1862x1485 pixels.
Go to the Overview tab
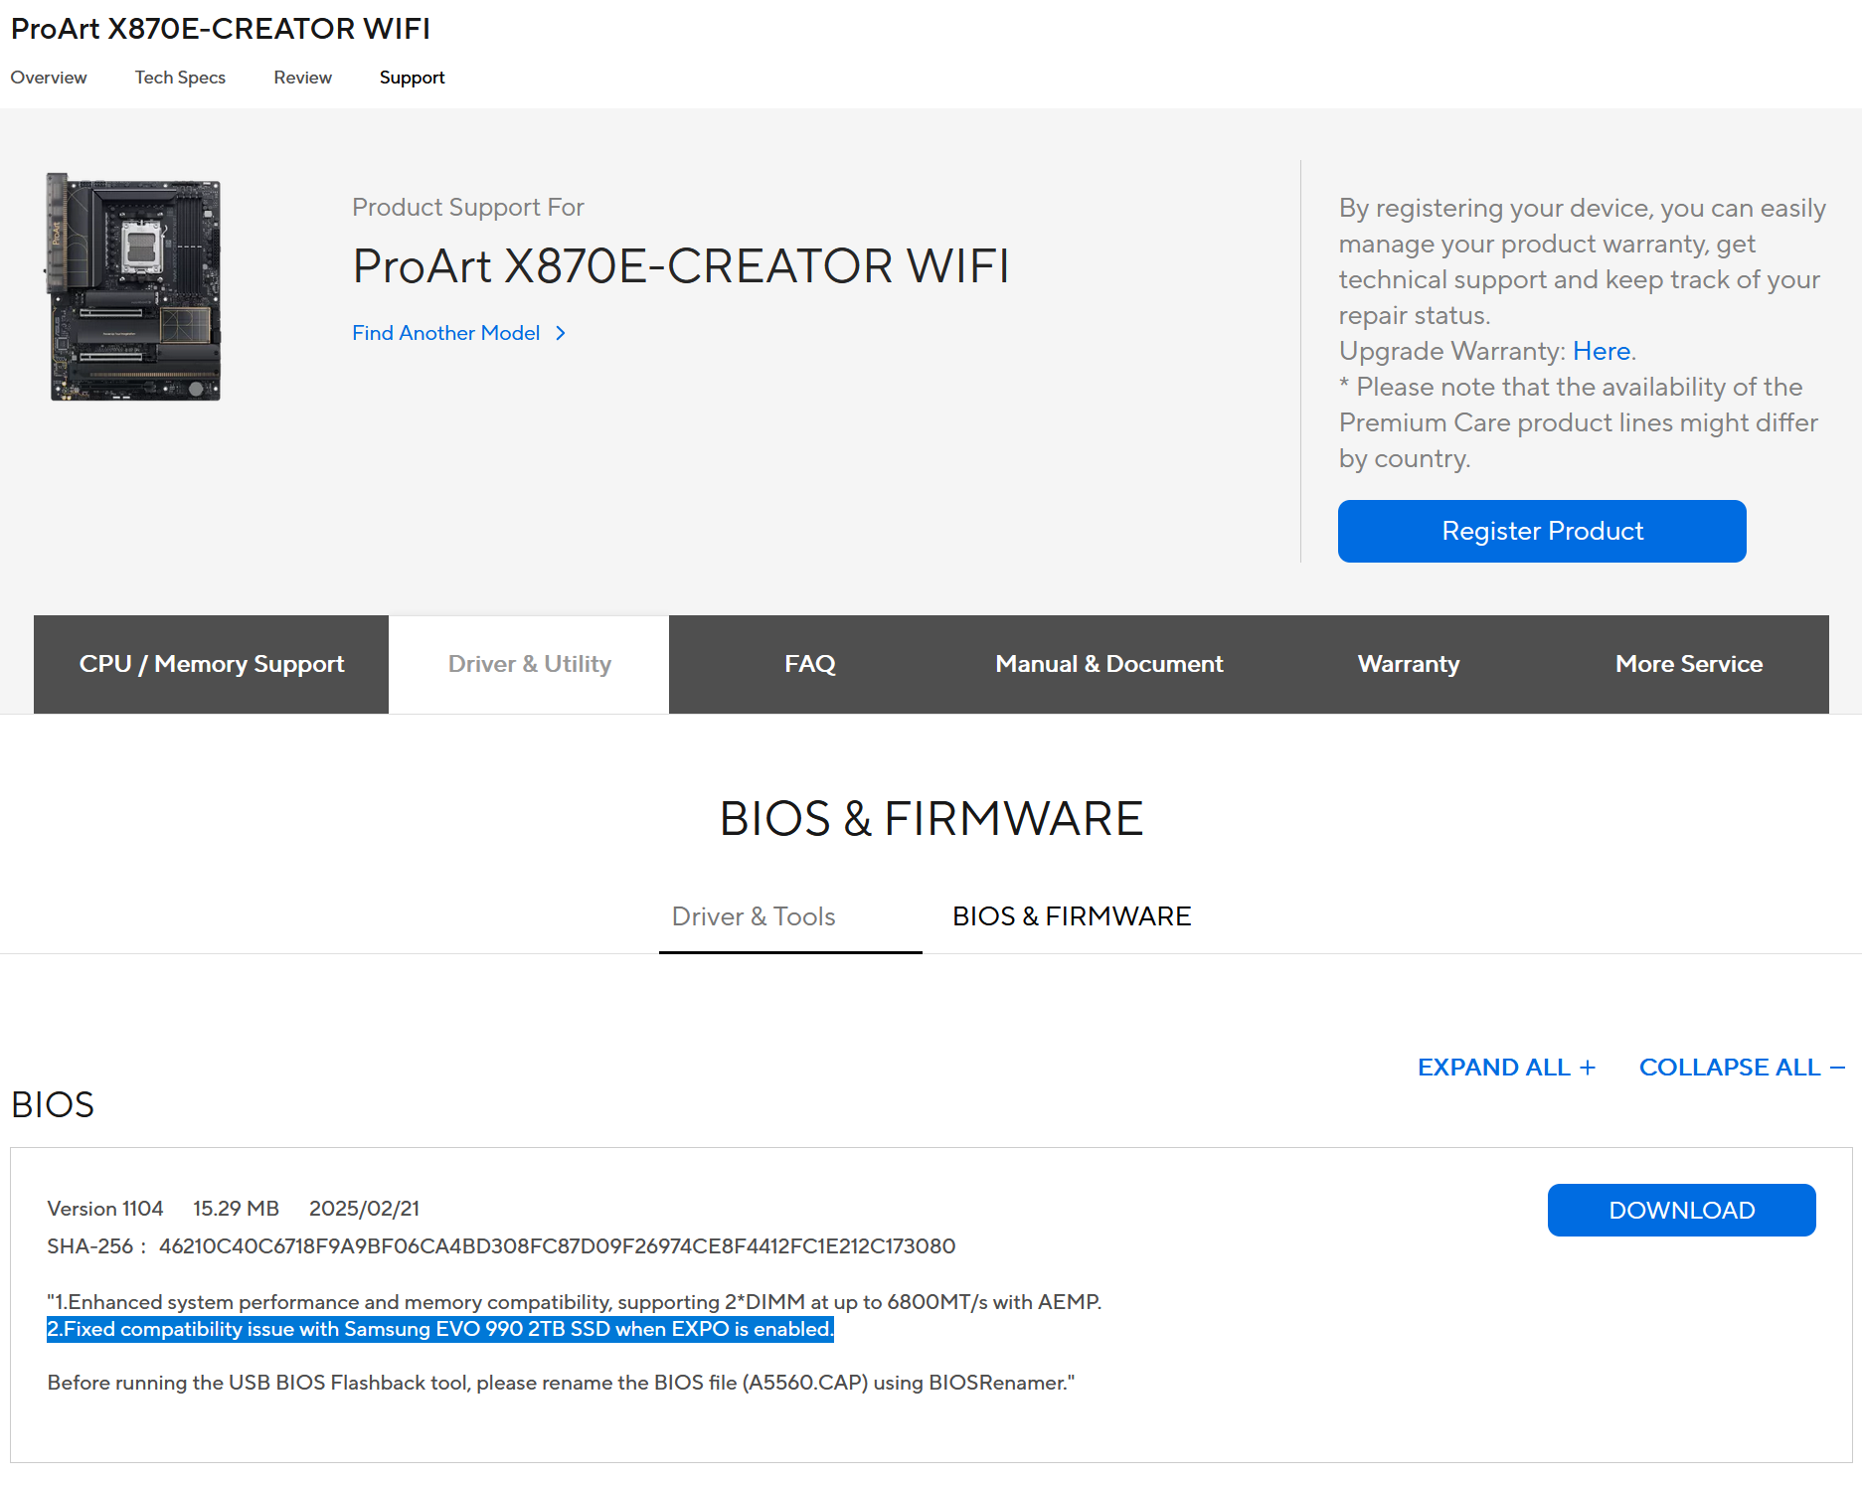(x=49, y=78)
